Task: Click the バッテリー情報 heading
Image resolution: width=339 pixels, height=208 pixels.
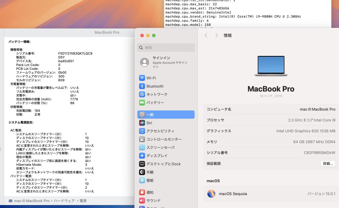Action: (19, 42)
